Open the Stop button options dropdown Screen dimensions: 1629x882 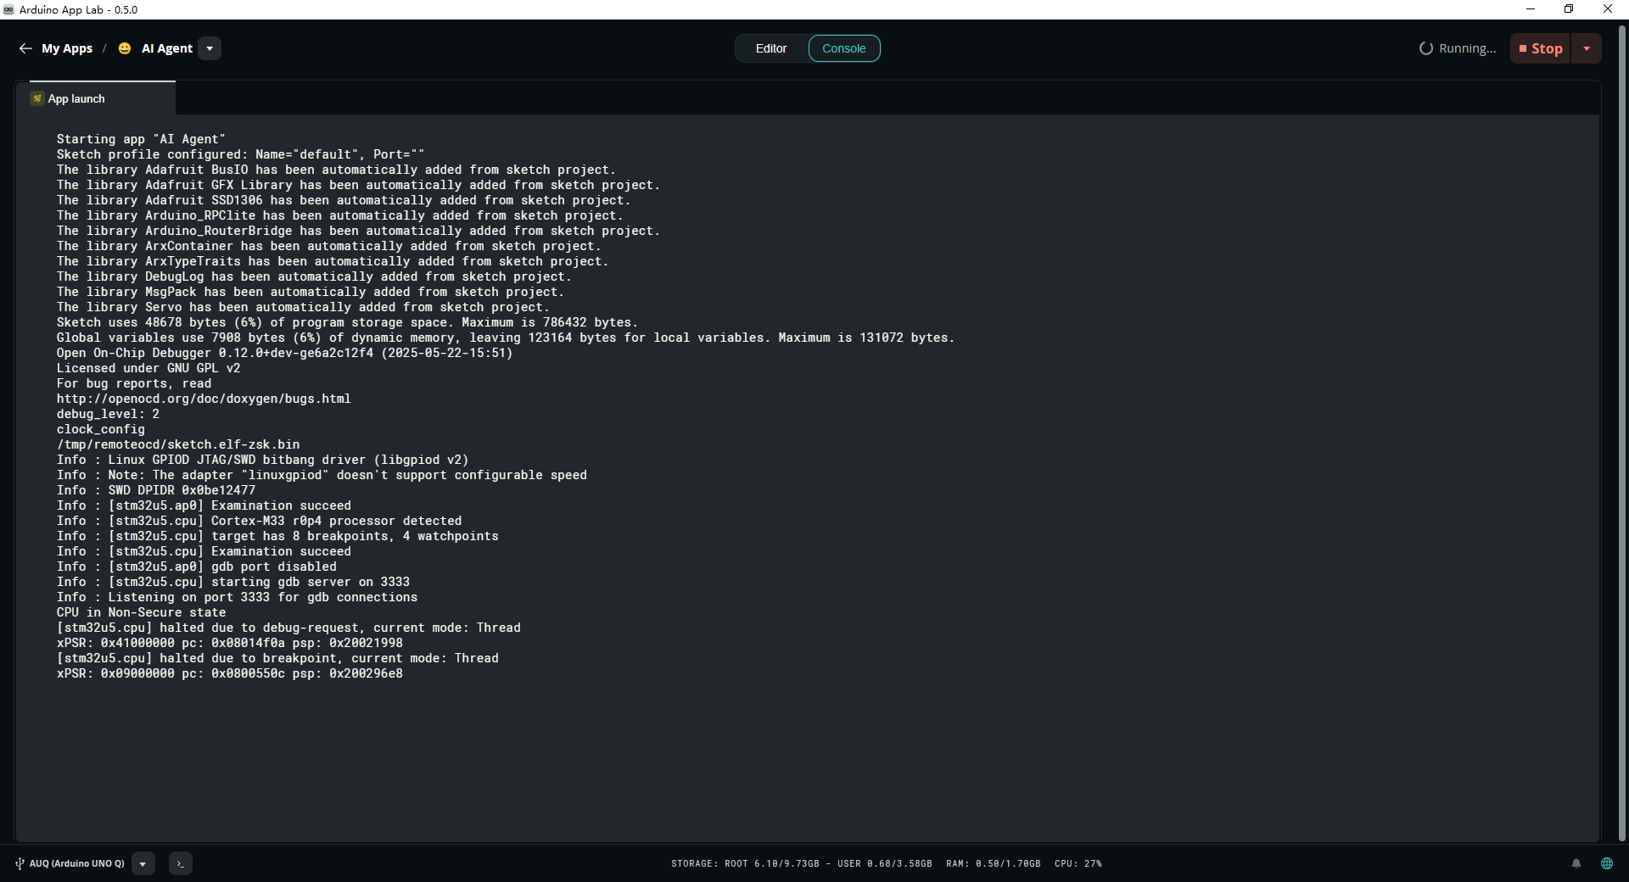[1587, 48]
